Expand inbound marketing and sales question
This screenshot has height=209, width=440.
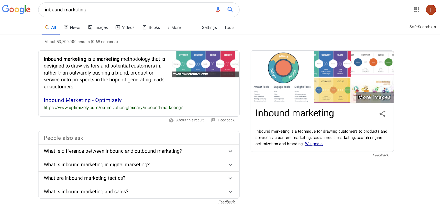point(139,192)
